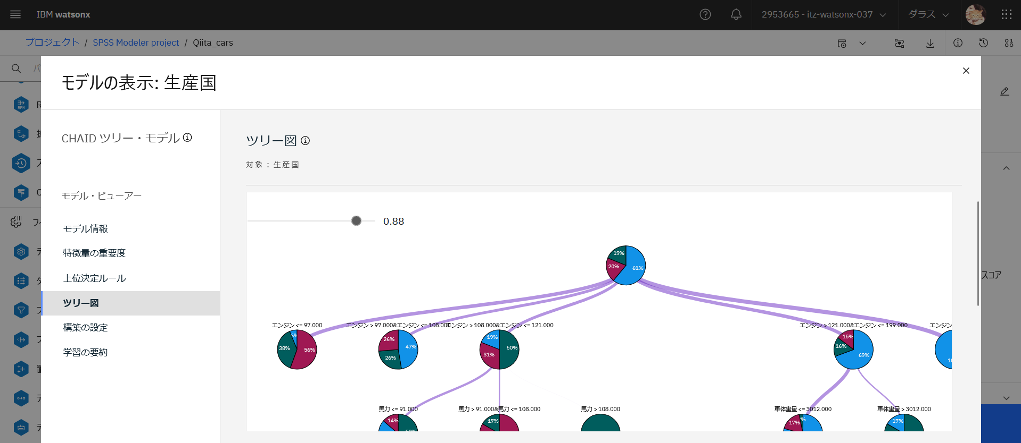Click the edit pencil icon

[x=1004, y=91]
